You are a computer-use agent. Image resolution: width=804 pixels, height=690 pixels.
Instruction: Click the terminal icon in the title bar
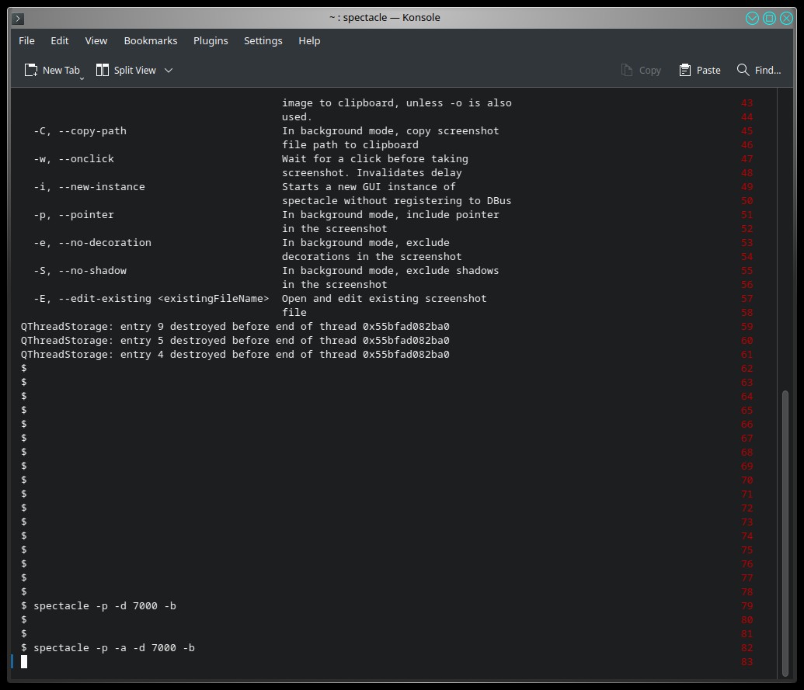18,19
